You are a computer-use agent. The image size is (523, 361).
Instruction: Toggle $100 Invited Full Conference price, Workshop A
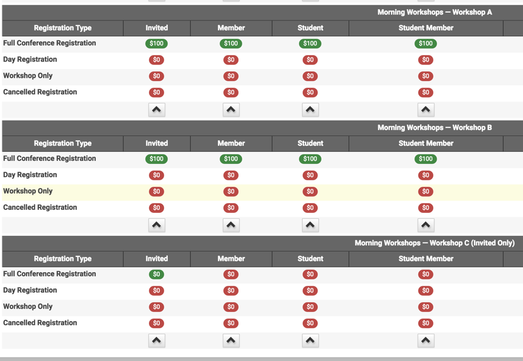(156, 44)
